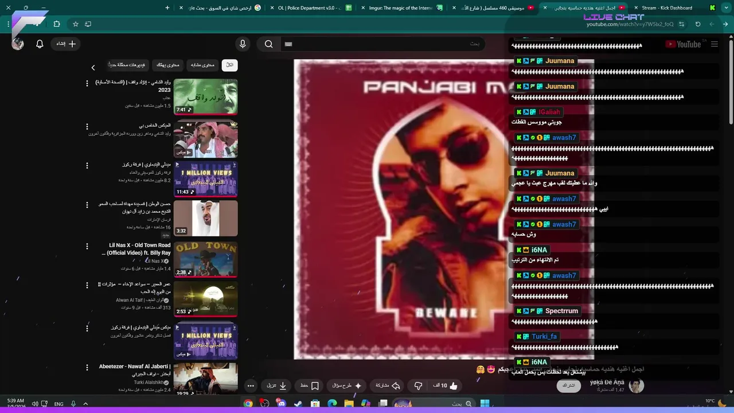Open the Windows Start menu
This screenshot has width=734, height=413.
tap(485, 404)
